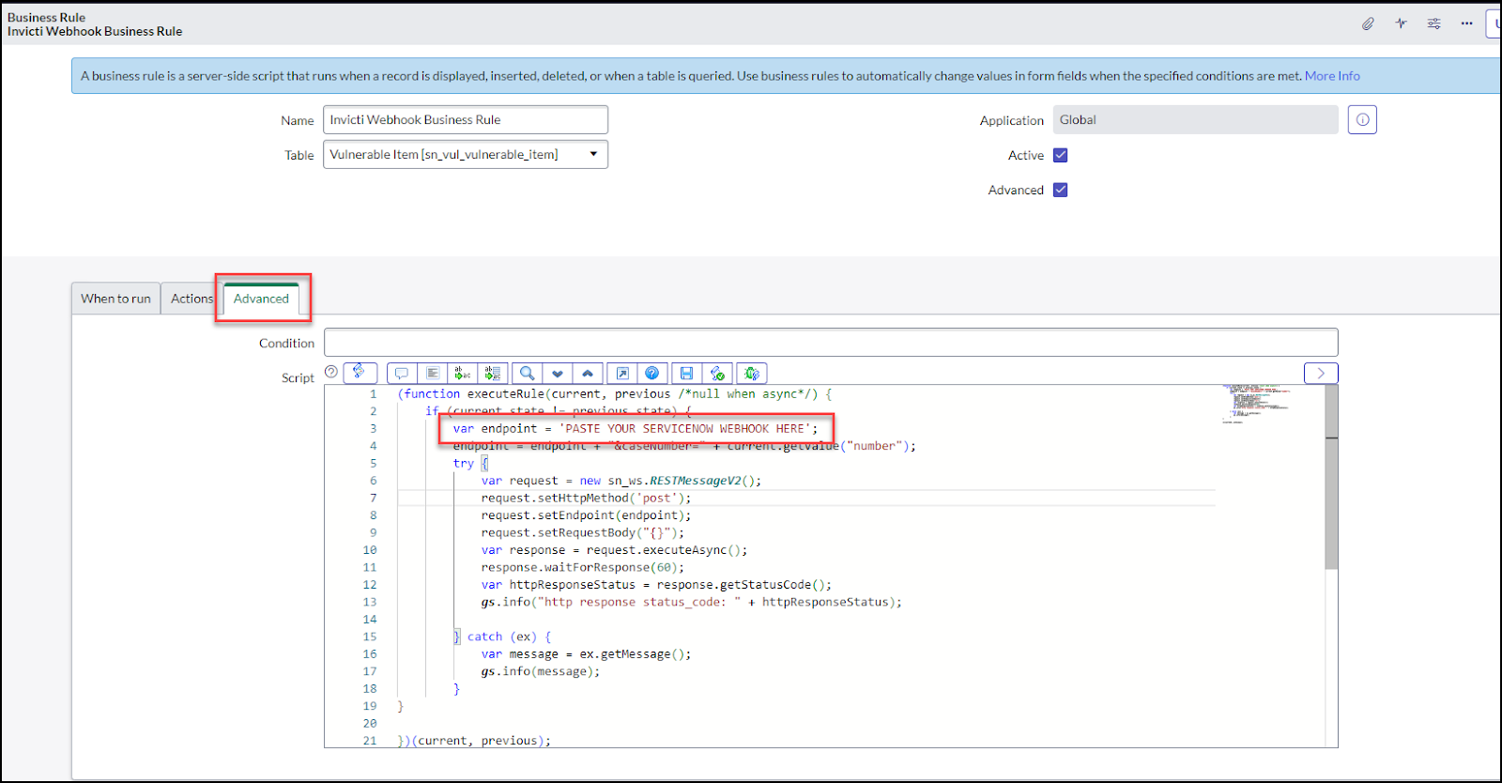Toggle the syntax editor icon
The height and width of the screenshot is (783, 1502).
(360, 373)
